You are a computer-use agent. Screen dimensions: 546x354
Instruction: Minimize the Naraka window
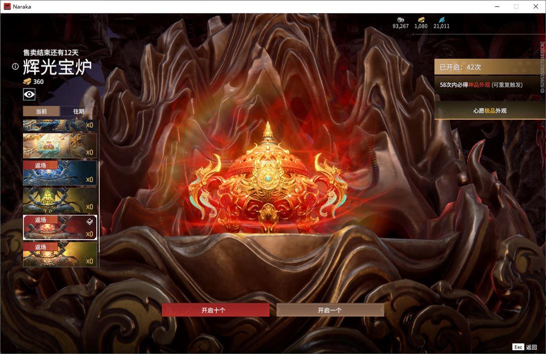(497, 7)
